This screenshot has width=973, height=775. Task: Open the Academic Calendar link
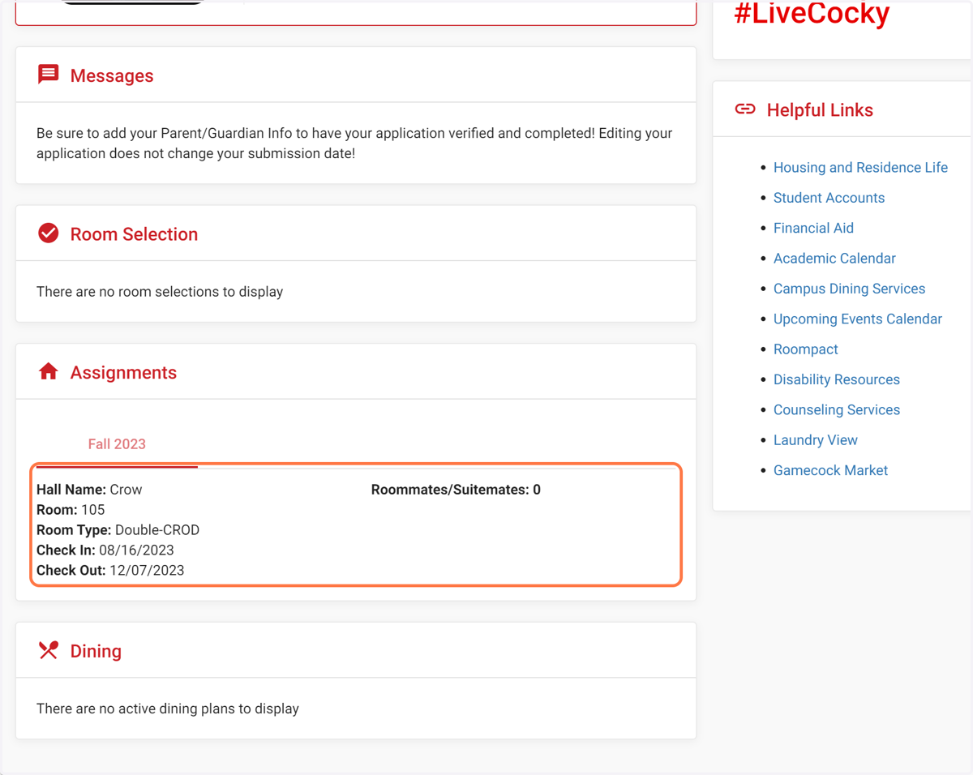(x=834, y=259)
